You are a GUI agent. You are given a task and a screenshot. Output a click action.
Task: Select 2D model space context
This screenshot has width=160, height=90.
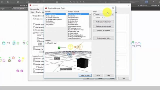(x=55, y=14)
